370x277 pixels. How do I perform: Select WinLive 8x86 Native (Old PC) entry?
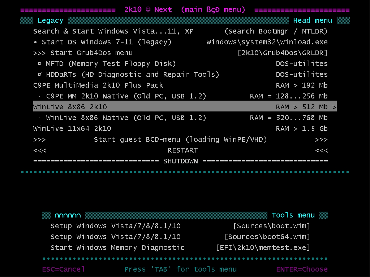point(126,118)
